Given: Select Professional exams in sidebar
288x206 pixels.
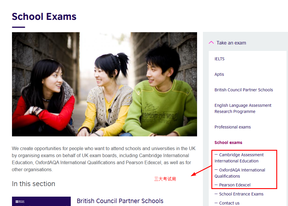Looking at the screenshot, I should click(232, 127).
